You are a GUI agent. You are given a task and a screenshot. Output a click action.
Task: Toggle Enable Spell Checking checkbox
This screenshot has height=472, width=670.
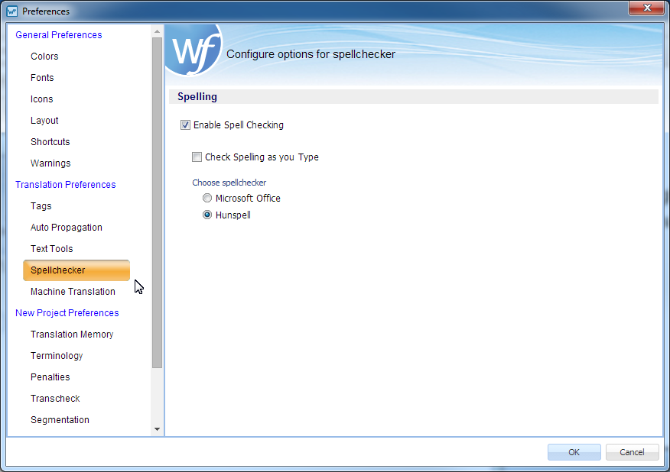pos(185,125)
